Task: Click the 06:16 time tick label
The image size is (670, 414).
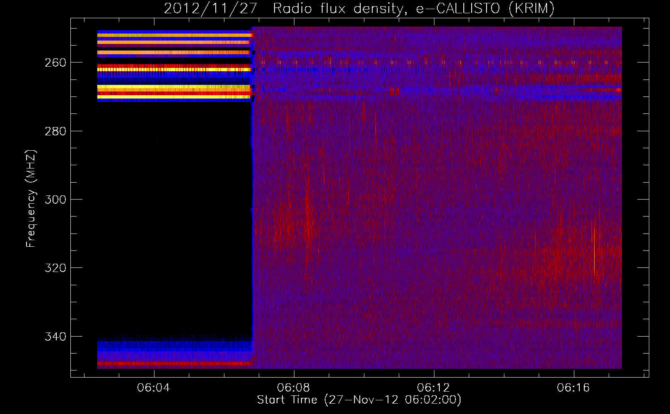Action: pos(574,388)
